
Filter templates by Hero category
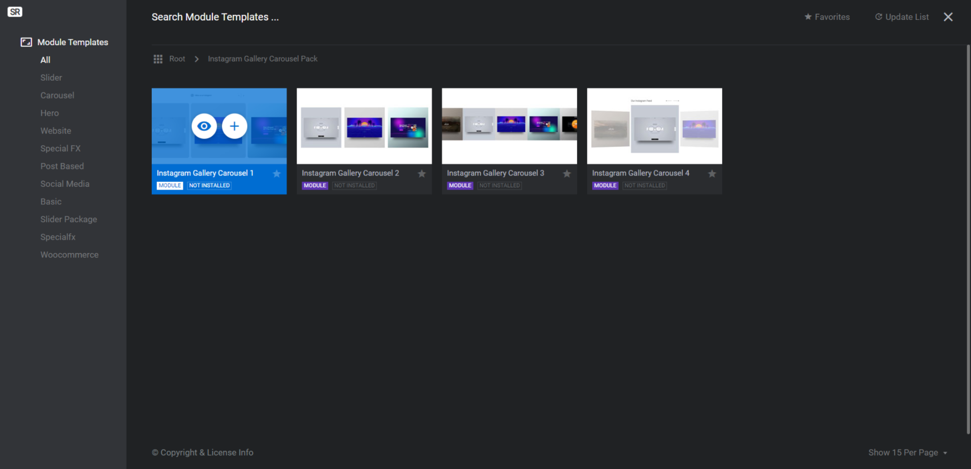pyautogui.click(x=50, y=113)
